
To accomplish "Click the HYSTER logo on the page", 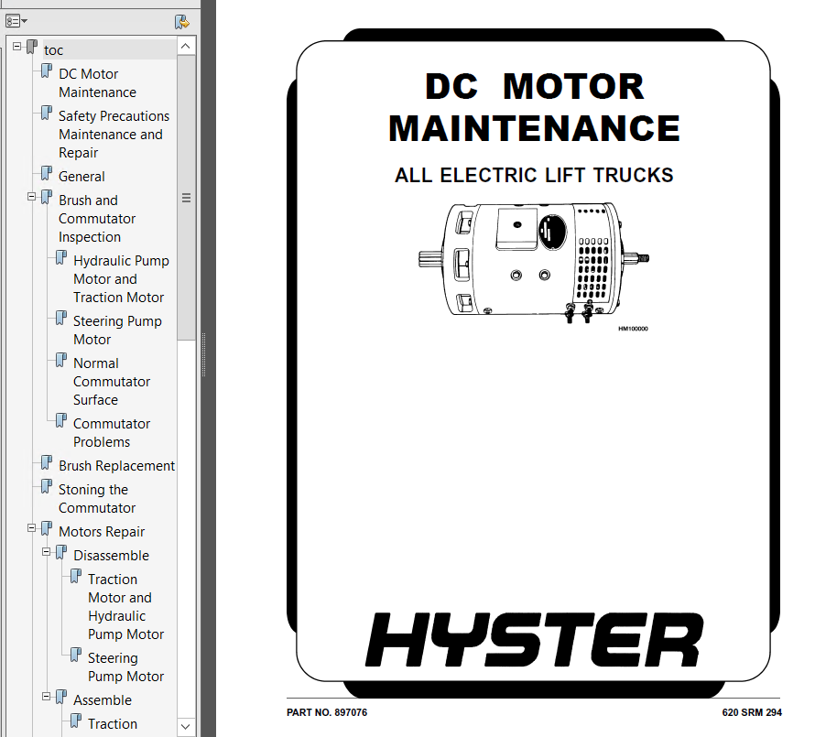I will pyautogui.click(x=534, y=639).
